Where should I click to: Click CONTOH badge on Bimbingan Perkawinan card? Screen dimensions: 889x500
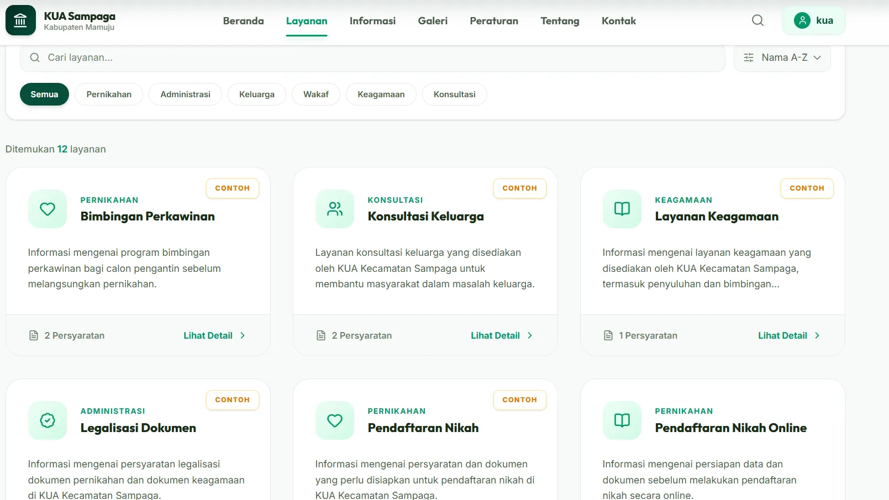coord(233,188)
